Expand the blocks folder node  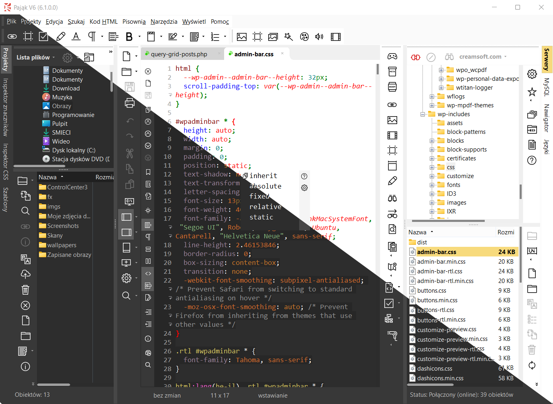(432, 141)
